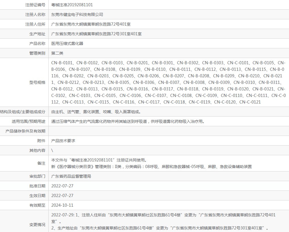
Task: Select registrant address ending 72号401室
Action: coord(91,24)
